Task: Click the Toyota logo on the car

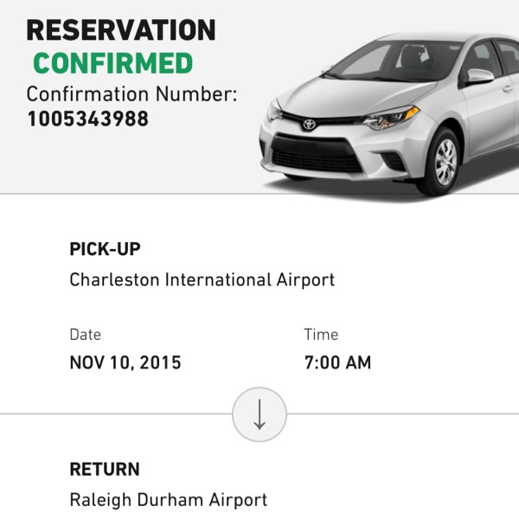Action: pyautogui.click(x=309, y=125)
